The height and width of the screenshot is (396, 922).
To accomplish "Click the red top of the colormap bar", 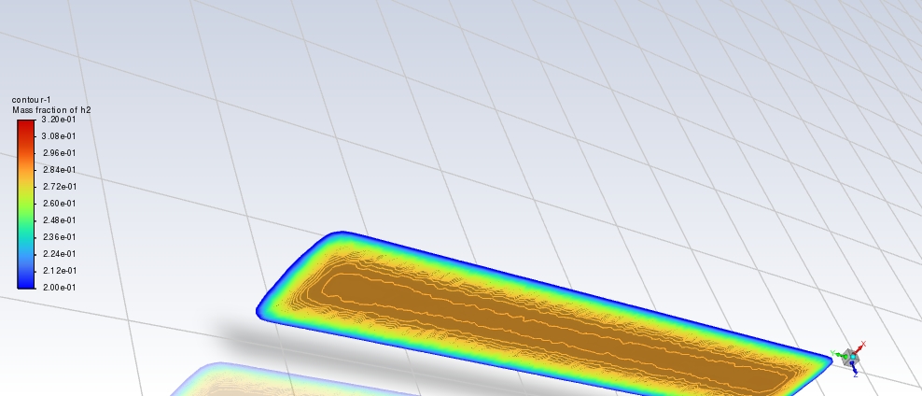I will pos(25,126).
